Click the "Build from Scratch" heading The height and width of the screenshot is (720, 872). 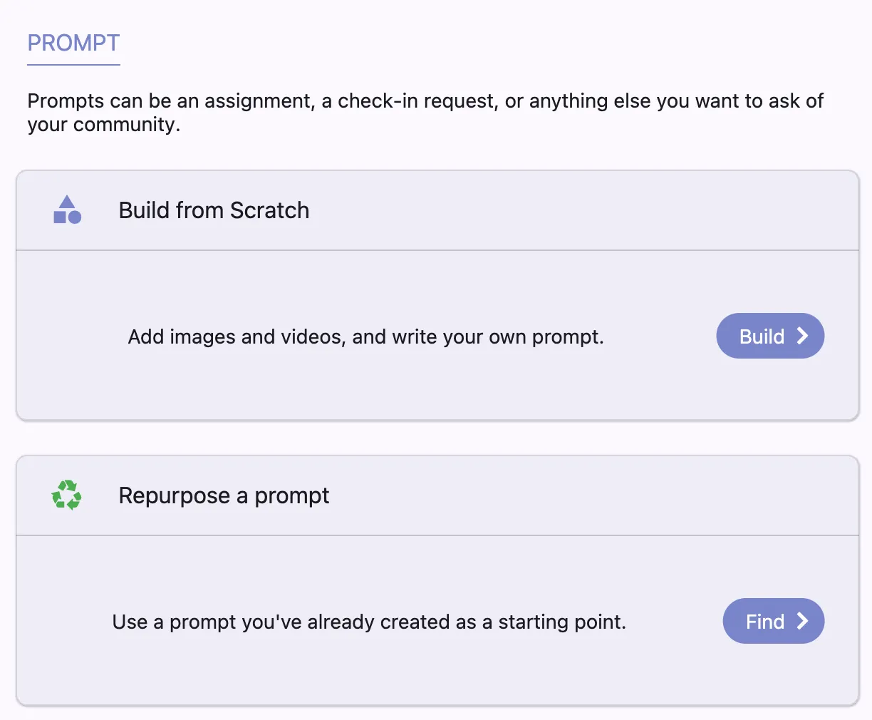coord(214,210)
